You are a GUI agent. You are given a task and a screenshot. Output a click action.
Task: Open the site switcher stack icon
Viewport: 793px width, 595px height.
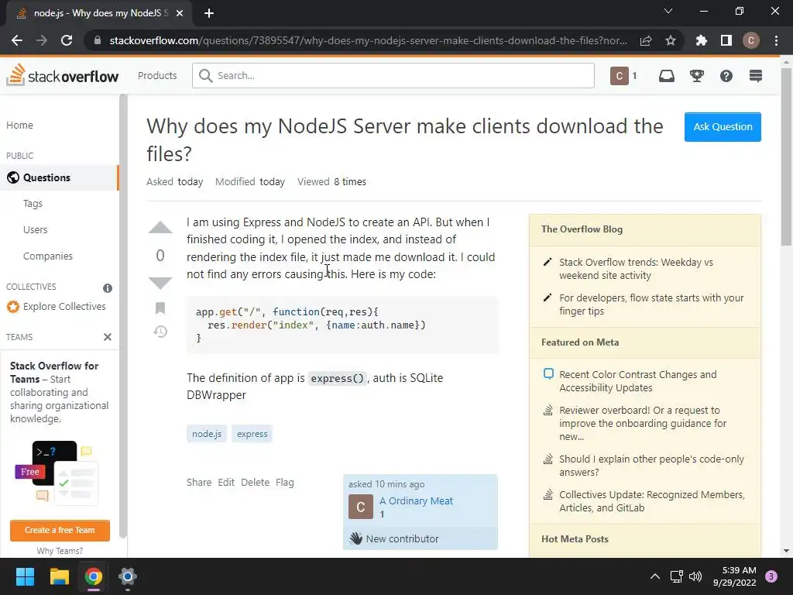[756, 76]
